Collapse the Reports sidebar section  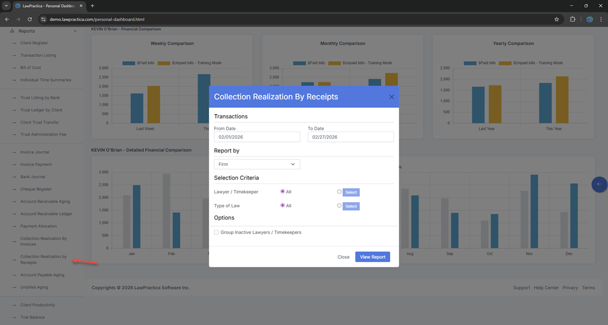click(x=75, y=31)
